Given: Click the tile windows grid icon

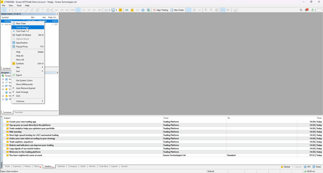Looking at the screenshot, I should pos(217,10).
